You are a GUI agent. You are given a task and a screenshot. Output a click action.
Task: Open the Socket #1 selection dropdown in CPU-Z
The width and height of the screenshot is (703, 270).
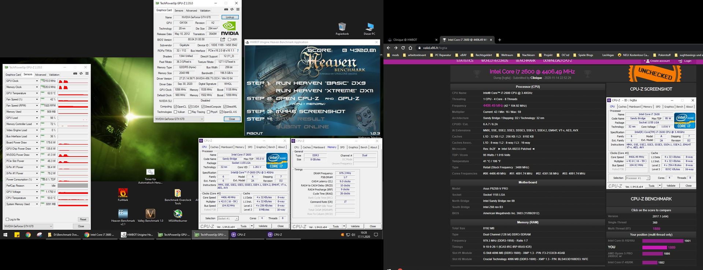pos(228,218)
